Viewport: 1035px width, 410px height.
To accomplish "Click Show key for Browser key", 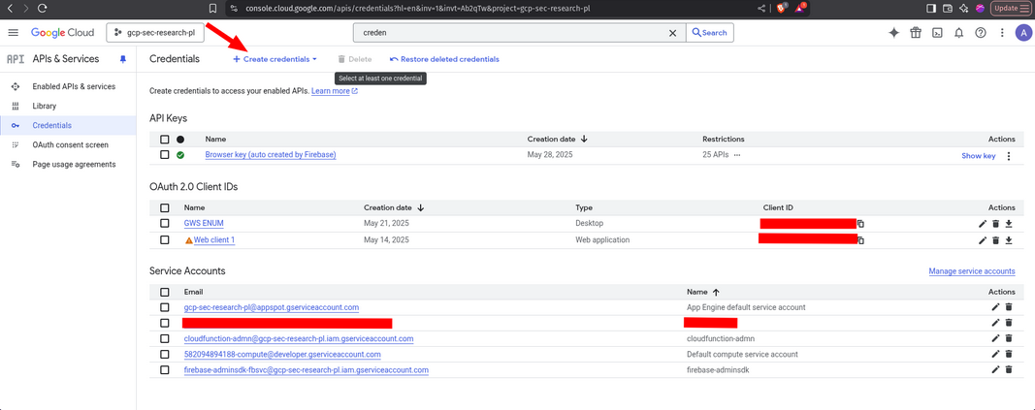I will pos(978,156).
